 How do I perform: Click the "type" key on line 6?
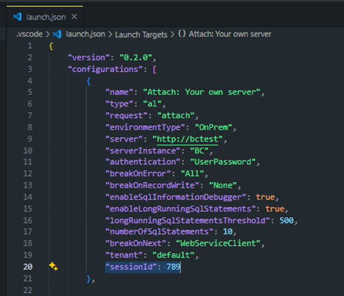click(x=119, y=104)
